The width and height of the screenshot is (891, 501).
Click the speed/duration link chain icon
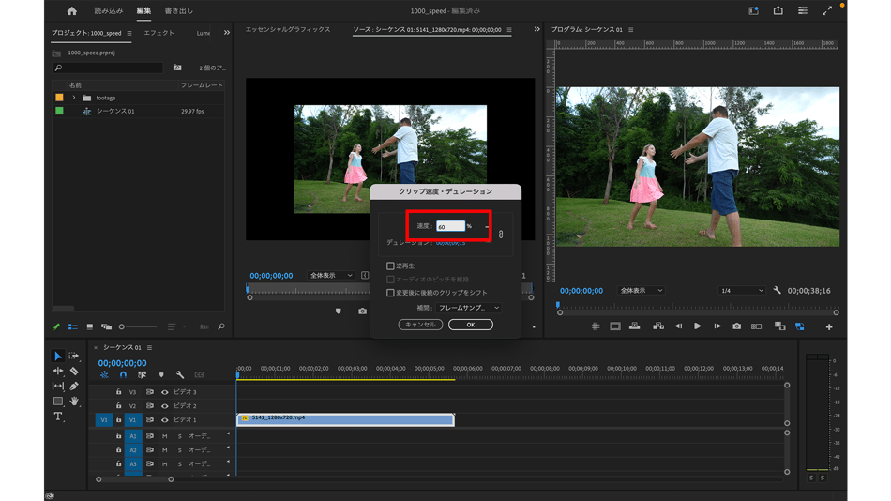point(501,234)
